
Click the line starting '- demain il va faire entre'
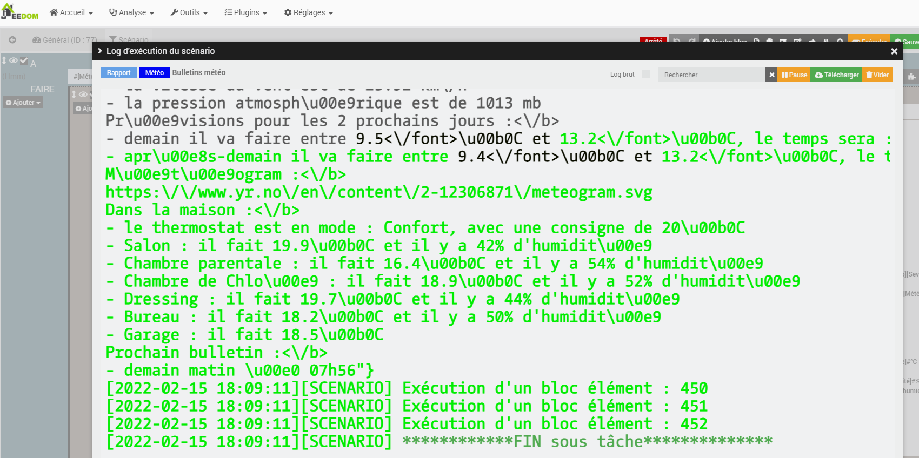click(498, 139)
